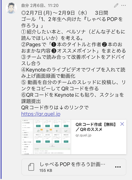Click the document icon on the attachment
This screenshot has width=132, height=180.
31,167
